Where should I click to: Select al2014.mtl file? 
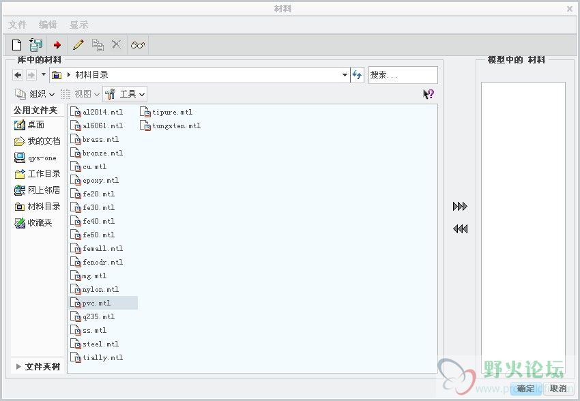point(96,112)
